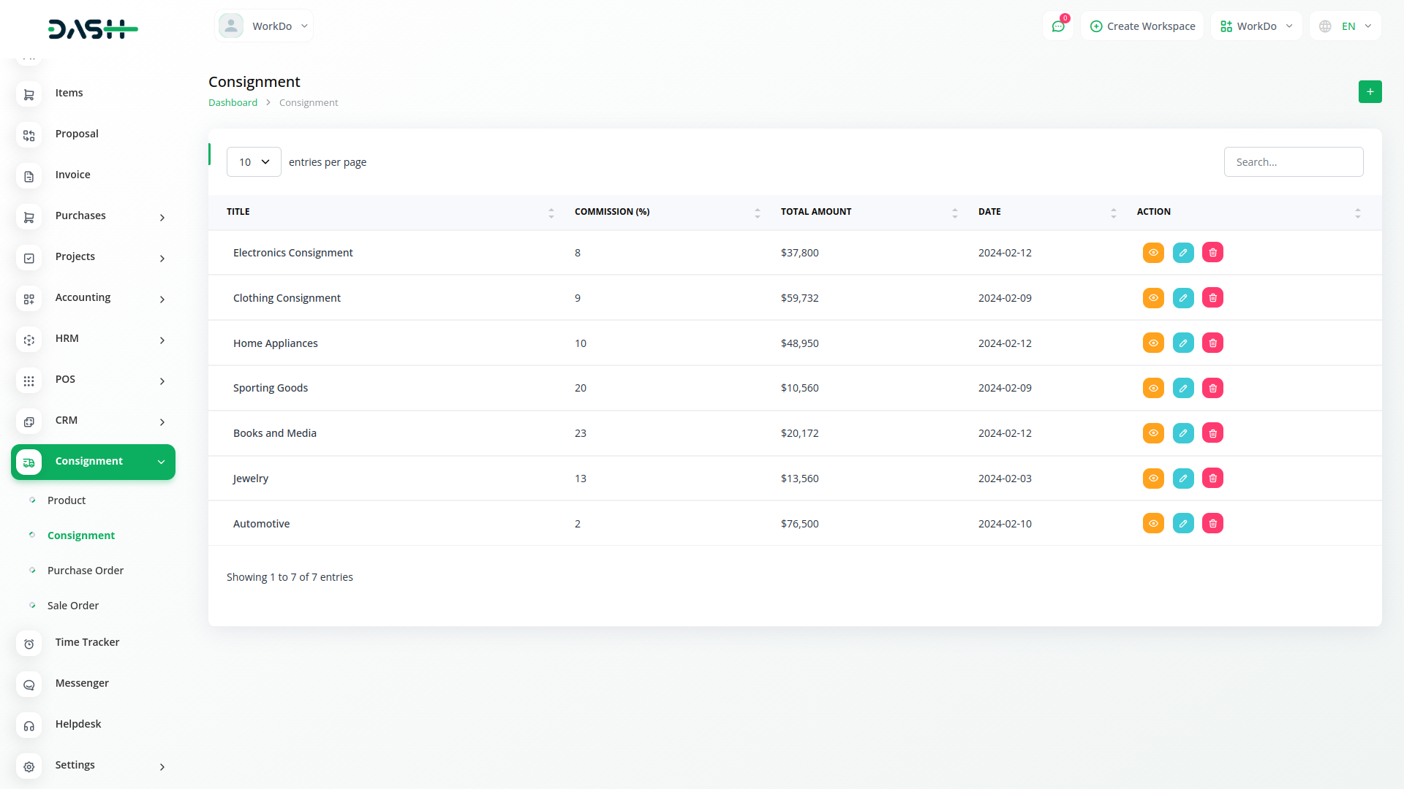Click the Create Workspace button

[1142, 26]
